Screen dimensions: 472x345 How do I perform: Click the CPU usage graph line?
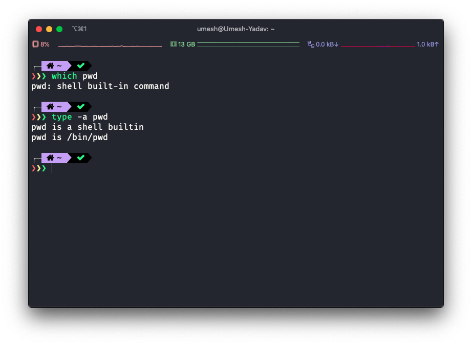(x=110, y=46)
